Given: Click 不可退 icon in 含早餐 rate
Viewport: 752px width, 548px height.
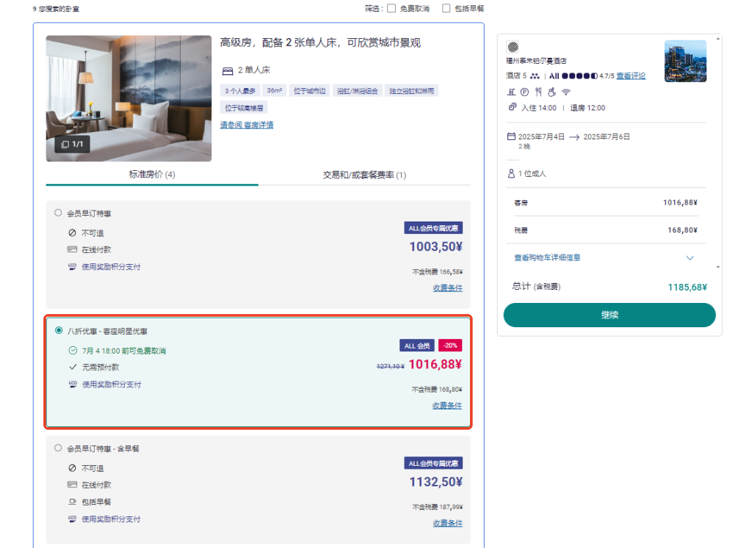Looking at the screenshot, I should (x=72, y=468).
